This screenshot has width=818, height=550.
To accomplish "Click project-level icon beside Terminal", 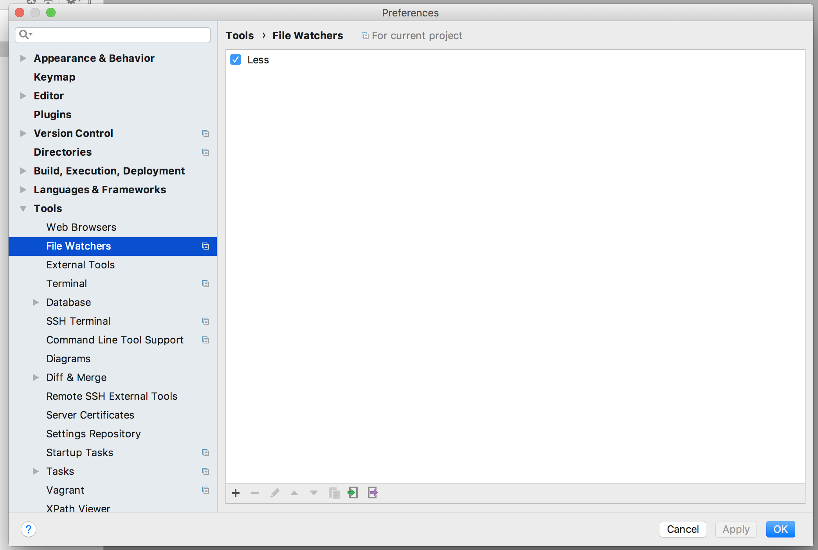I will coord(205,284).
